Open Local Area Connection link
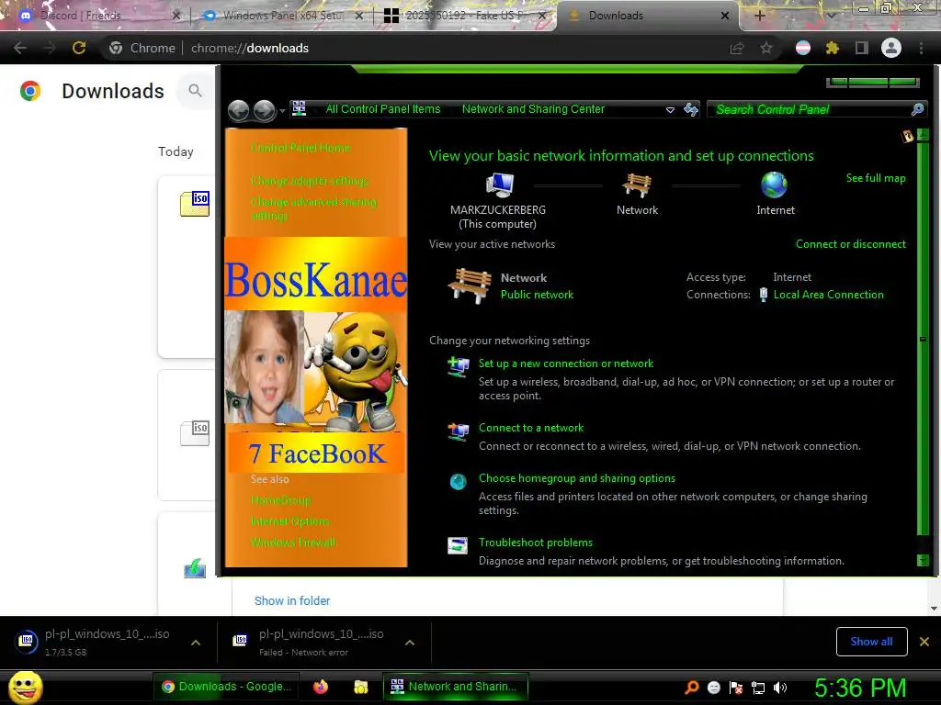 [828, 295]
